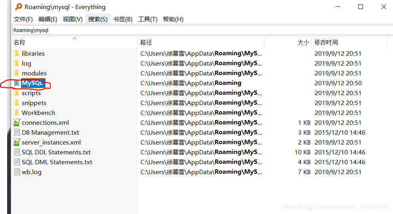Click the Everything magnifier icon in title bar
The width and height of the screenshot is (393, 214).
pos(19,7)
